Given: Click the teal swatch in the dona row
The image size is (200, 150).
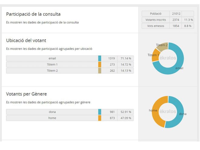Looking at the screenshot, I should click(x=100, y=112).
